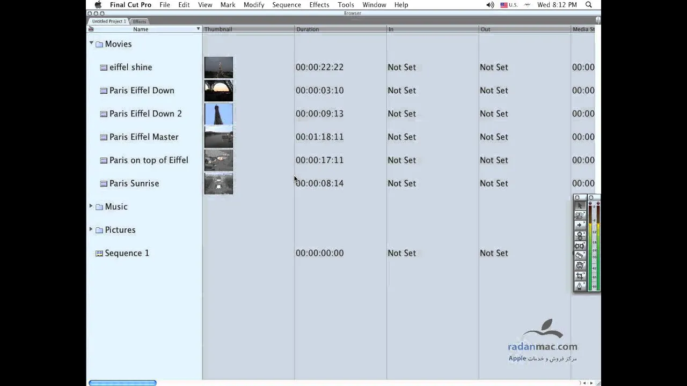Open the Edit menu

(184, 5)
